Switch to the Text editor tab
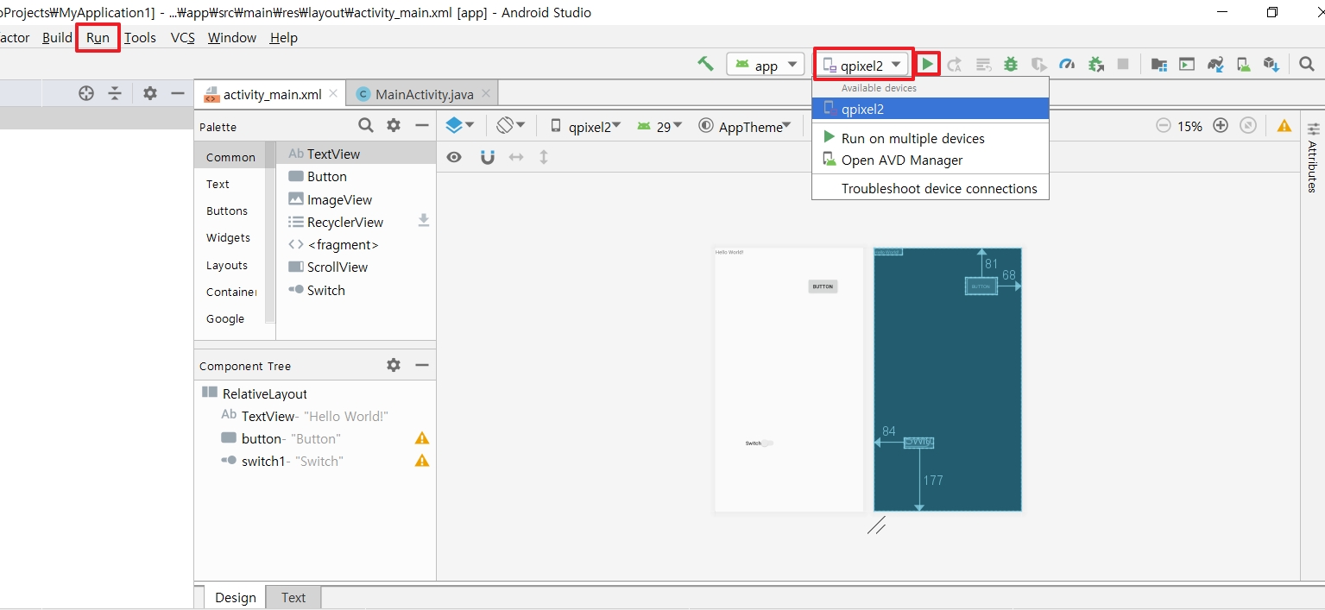The width and height of the screenshot is (1325, 610). (x=293, y=597)
